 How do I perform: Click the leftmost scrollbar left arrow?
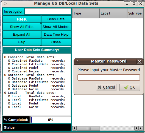click(x=74, y=128)
